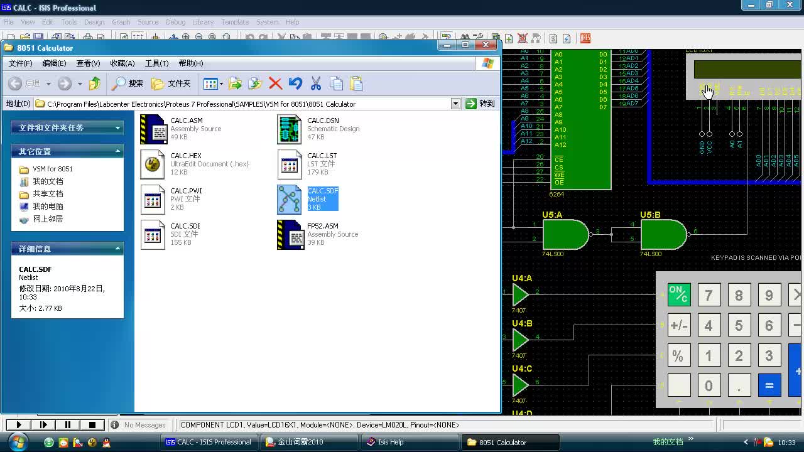Collapse the 其它位置 panel
The image size is (804, 452).
(x=117, y=151)
